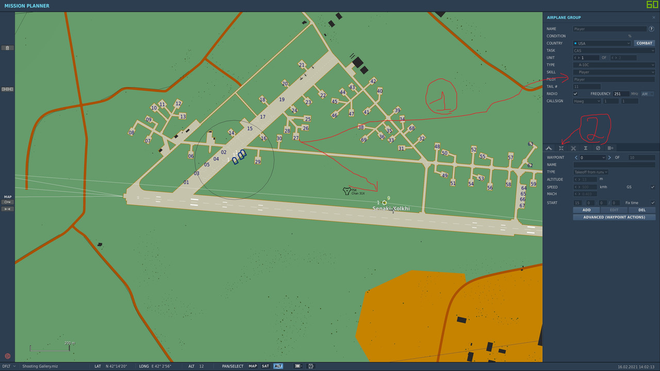This screenshot has height=371, width=660.
Task: Open the Summary sigma tab
Action: coord(586,148)
